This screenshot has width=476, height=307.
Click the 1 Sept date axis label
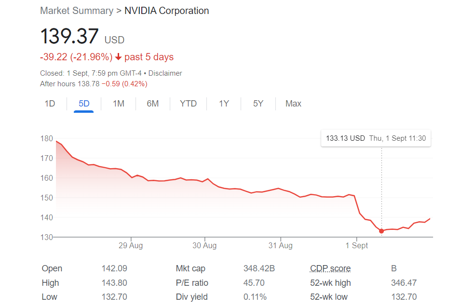point(356,245)
